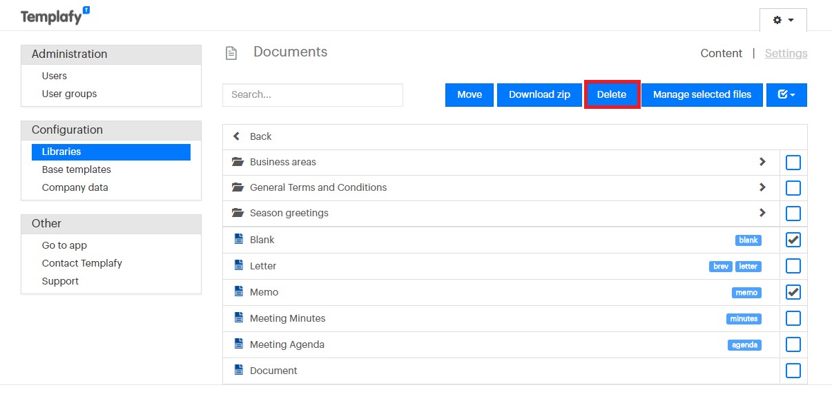Check the Business areas checkbox
This screenshot has height=403, width=832.
(x=793, y=163)
